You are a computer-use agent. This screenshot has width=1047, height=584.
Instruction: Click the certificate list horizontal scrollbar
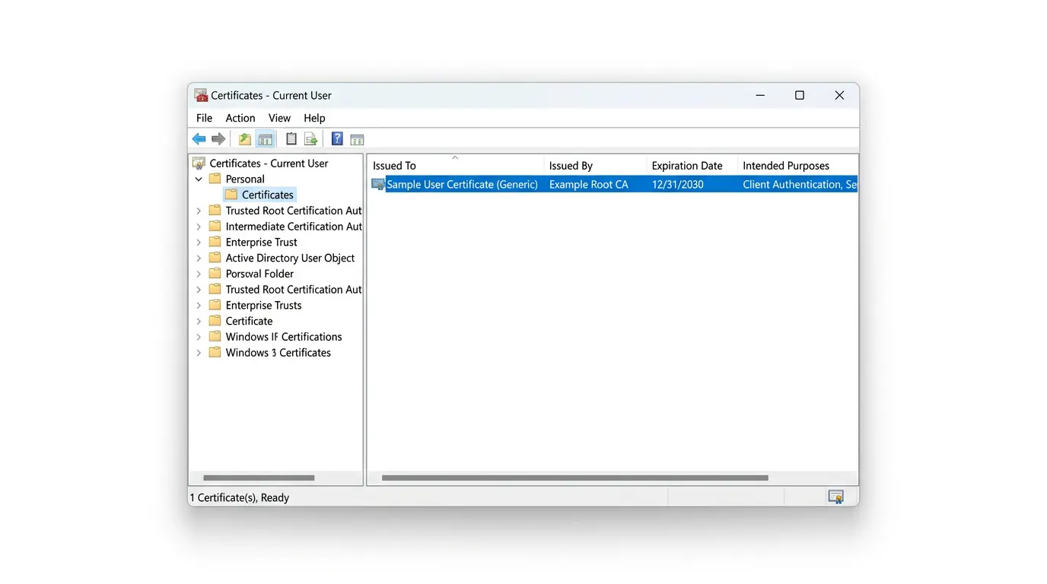pyautogui.click(x=574, y=478)
